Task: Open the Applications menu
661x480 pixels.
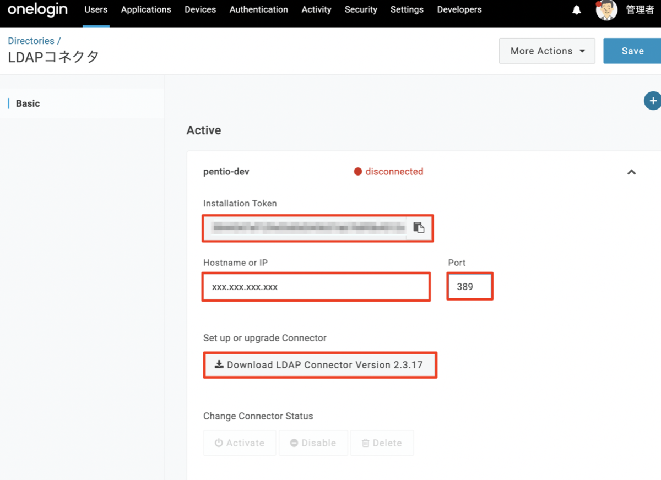Action: 146,10
